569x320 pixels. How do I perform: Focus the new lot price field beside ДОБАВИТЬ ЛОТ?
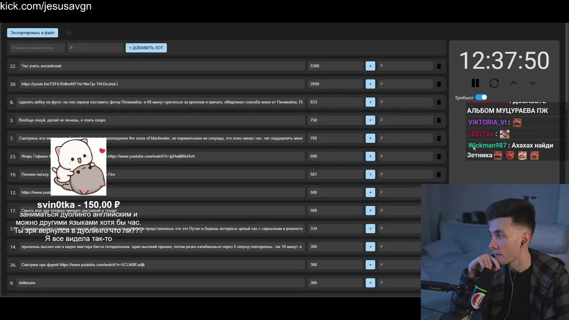(95, 48)
